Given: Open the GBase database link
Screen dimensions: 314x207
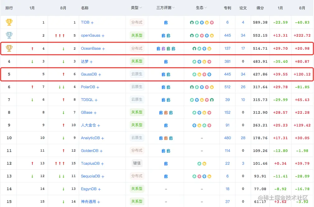Looking at the screenshot, I should 87,112.
